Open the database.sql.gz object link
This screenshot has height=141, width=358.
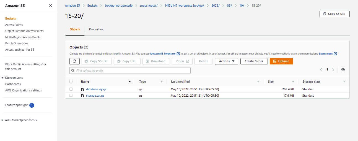click(x=96, y=89)
